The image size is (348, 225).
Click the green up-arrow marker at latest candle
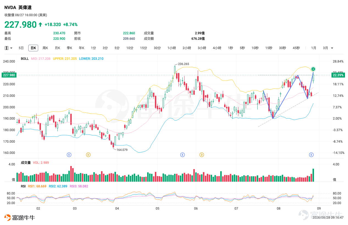click(x=313, y=69)
